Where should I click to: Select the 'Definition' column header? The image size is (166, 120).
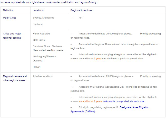click(x=8, y=10)
